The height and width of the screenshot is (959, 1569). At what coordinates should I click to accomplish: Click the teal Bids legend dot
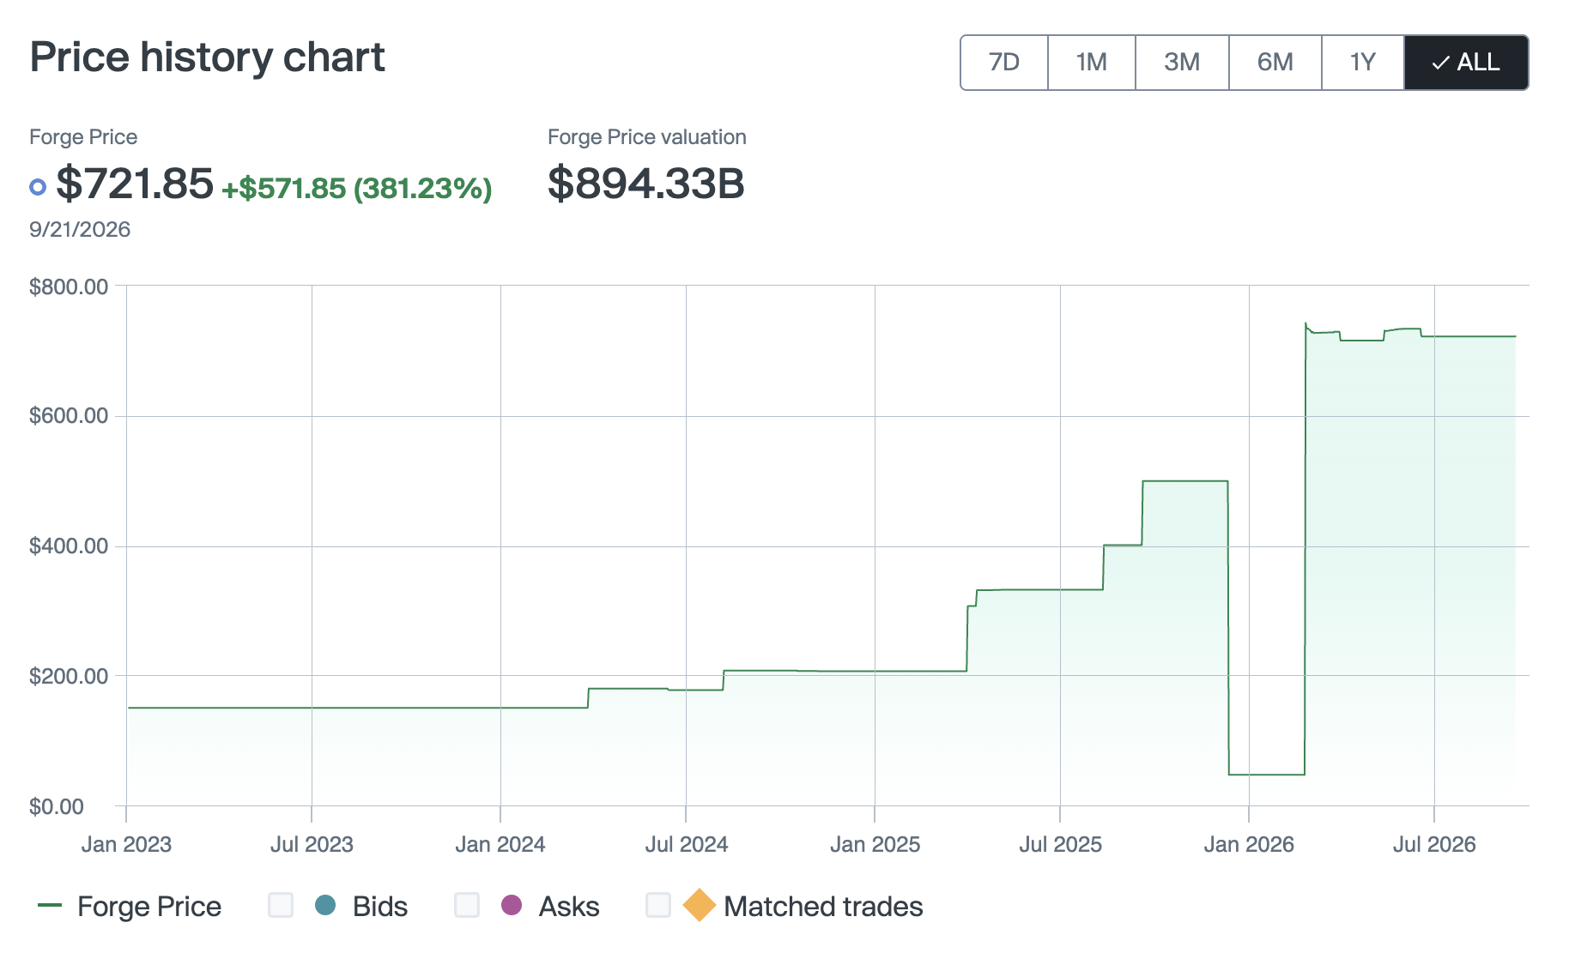[325, 905]
